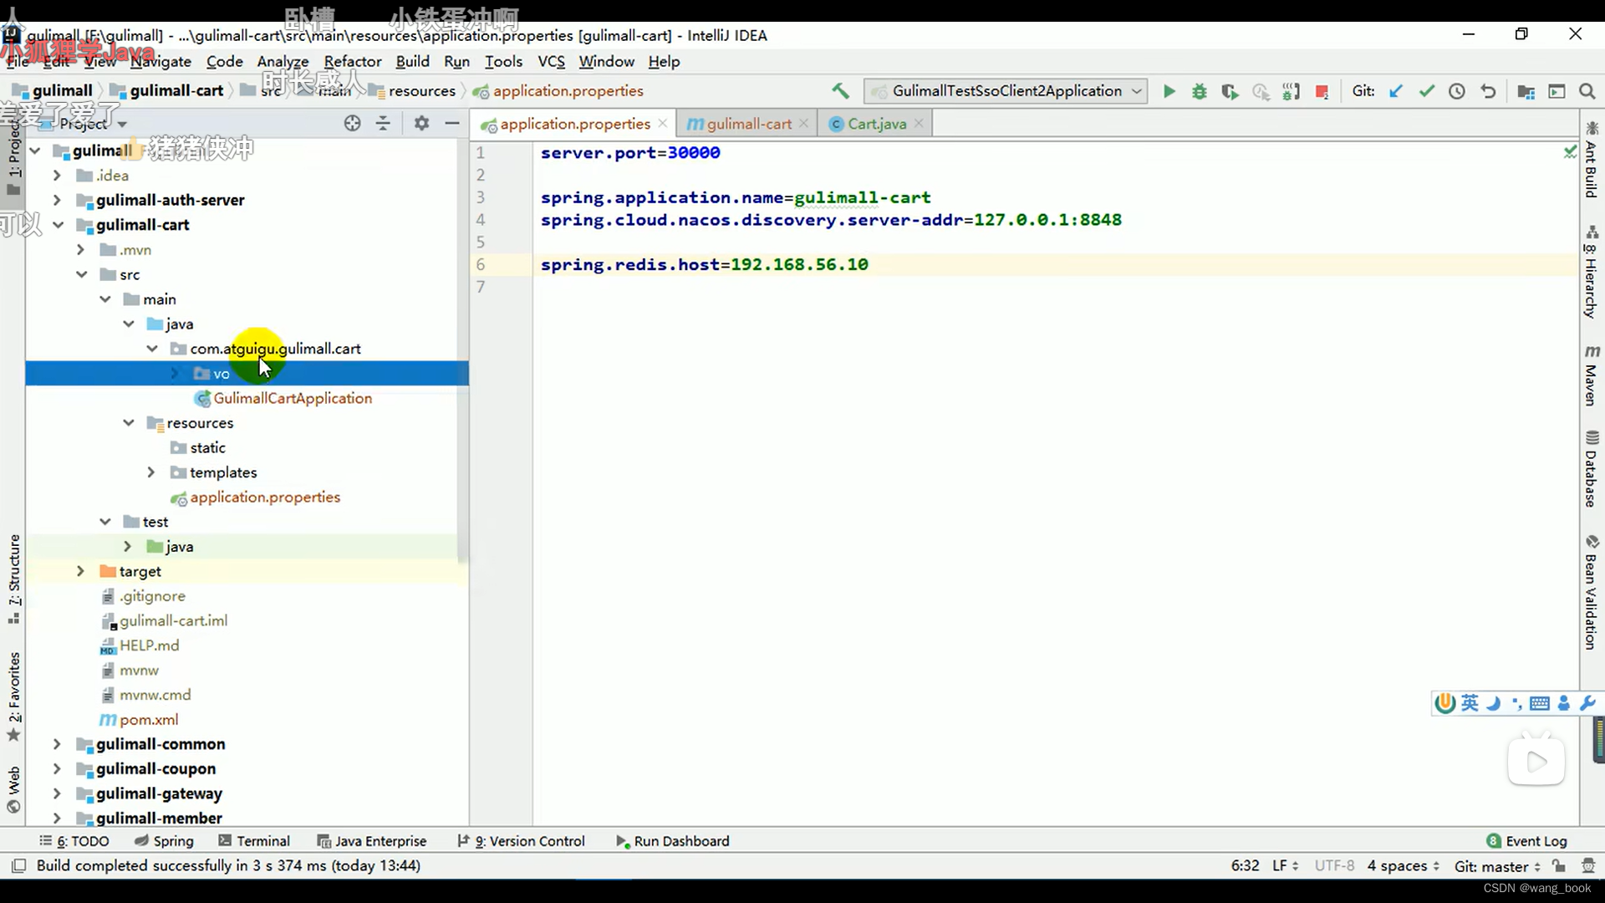
Task: Collapse all nodes in Project panel
Action: tap(383, 124)
